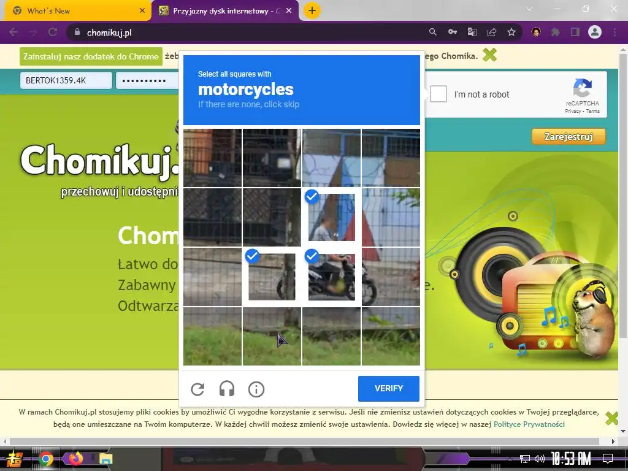Focus the masked password field

click(x=147, y=80)
